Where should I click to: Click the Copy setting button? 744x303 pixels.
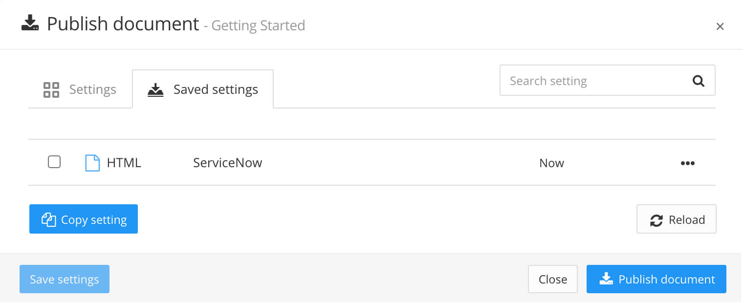click(x=83, y=219)
